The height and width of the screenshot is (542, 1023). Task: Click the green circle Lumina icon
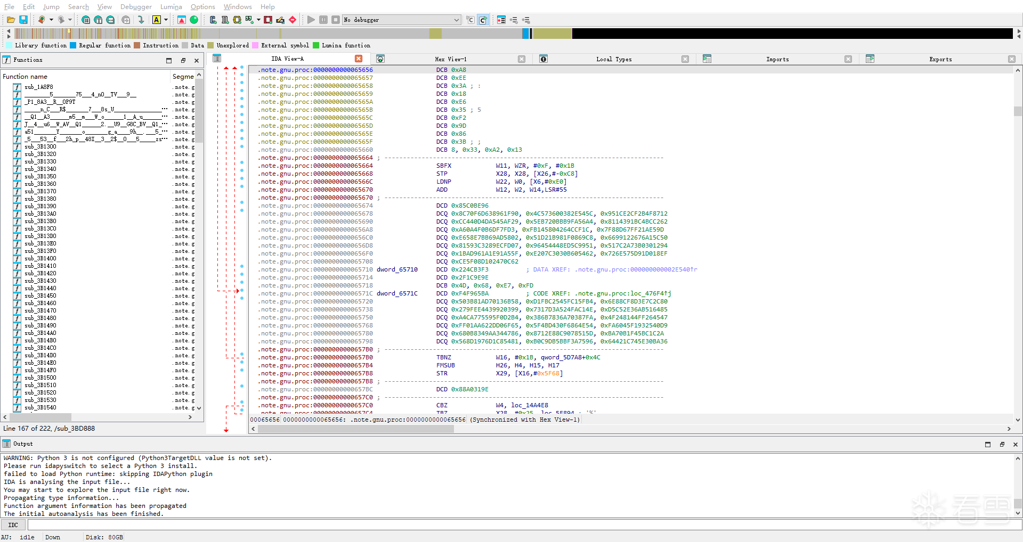(194, 20)
